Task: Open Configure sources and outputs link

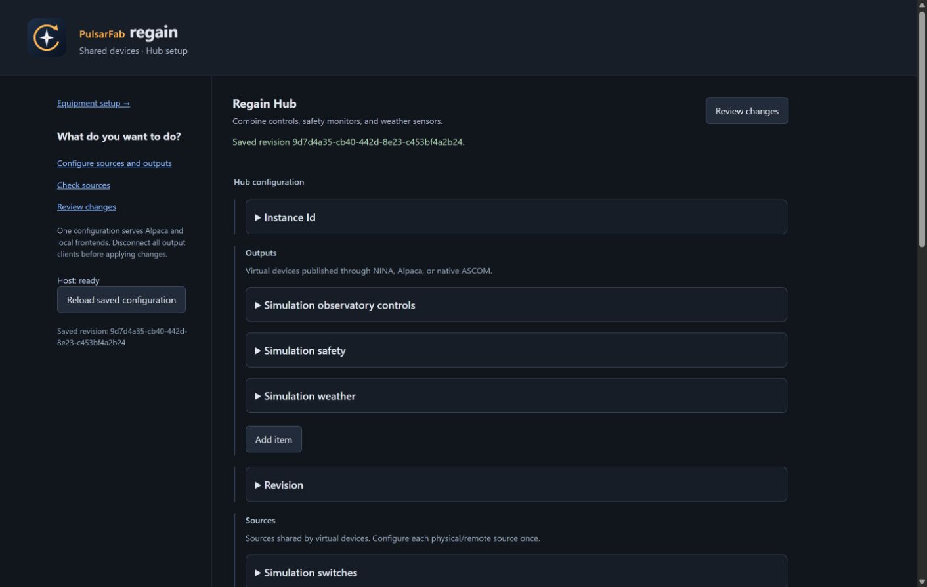Action: (114, 163)
